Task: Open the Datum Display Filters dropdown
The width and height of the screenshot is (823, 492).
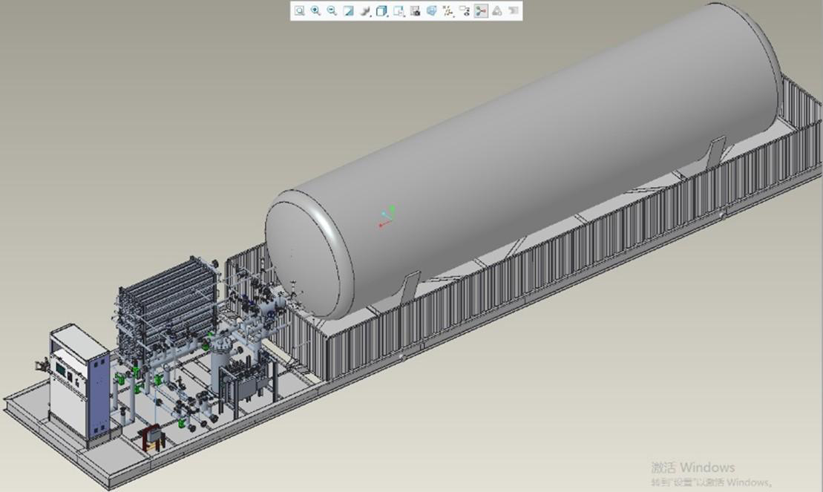Action: (x=448, y=11)
